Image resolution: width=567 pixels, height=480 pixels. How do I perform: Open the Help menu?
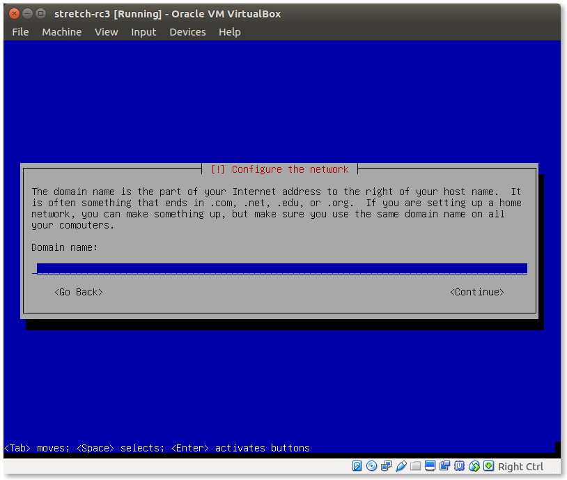click(x=230, y=32)
